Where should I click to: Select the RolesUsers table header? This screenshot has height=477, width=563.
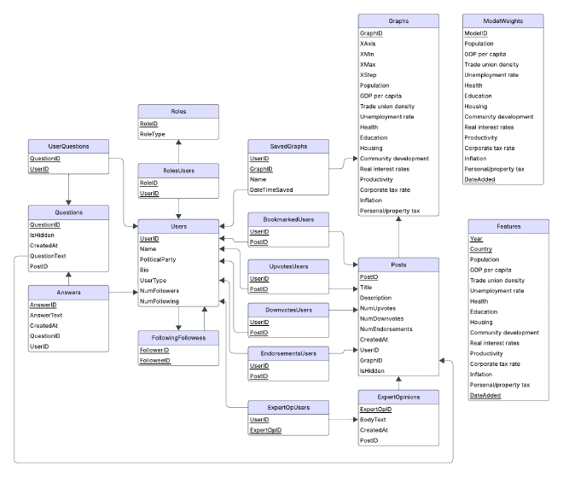[x=177, y=170]
